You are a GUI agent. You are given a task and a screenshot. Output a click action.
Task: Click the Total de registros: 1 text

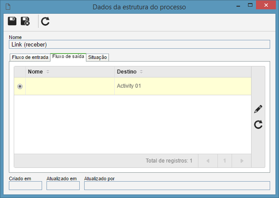(x=169, y=161)
